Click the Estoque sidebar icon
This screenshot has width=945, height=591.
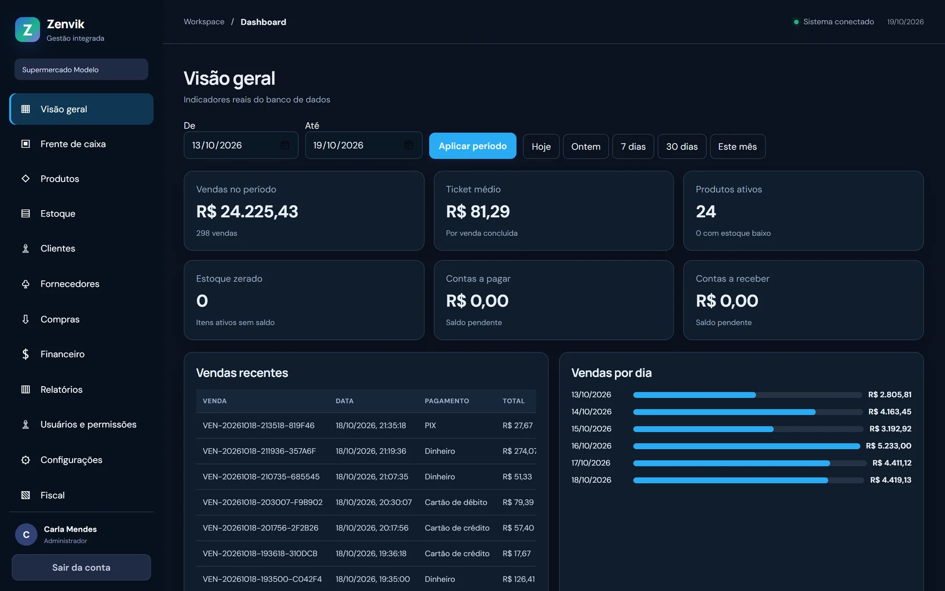[x=25, y=213]
